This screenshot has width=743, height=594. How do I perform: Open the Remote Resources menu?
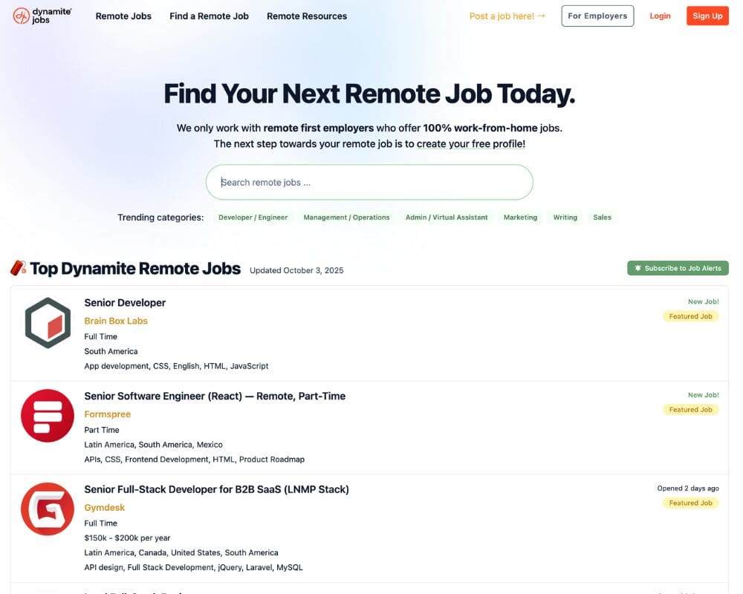pos(307,16)
